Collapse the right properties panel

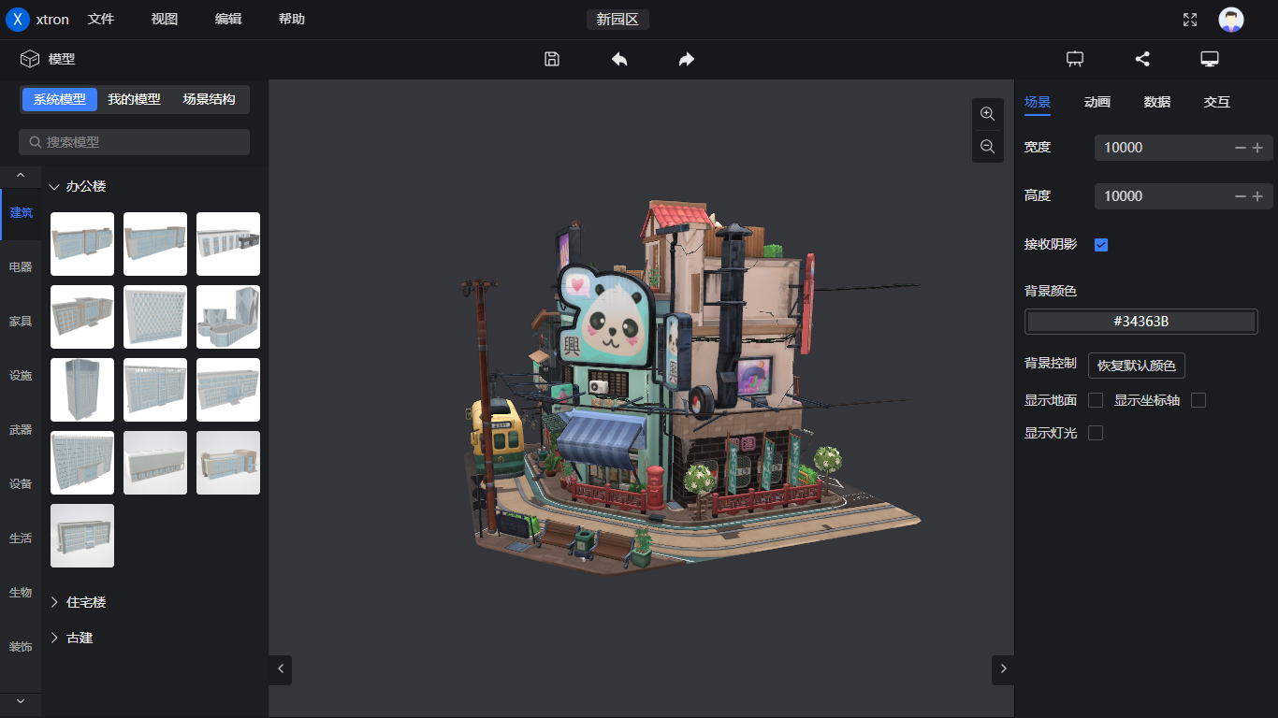click(x=1003, y=668)
